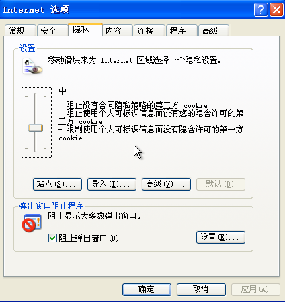Viewport: 285px width, 302px height.
Task: Confirm with the 确定 button
Action: point(147,289)
